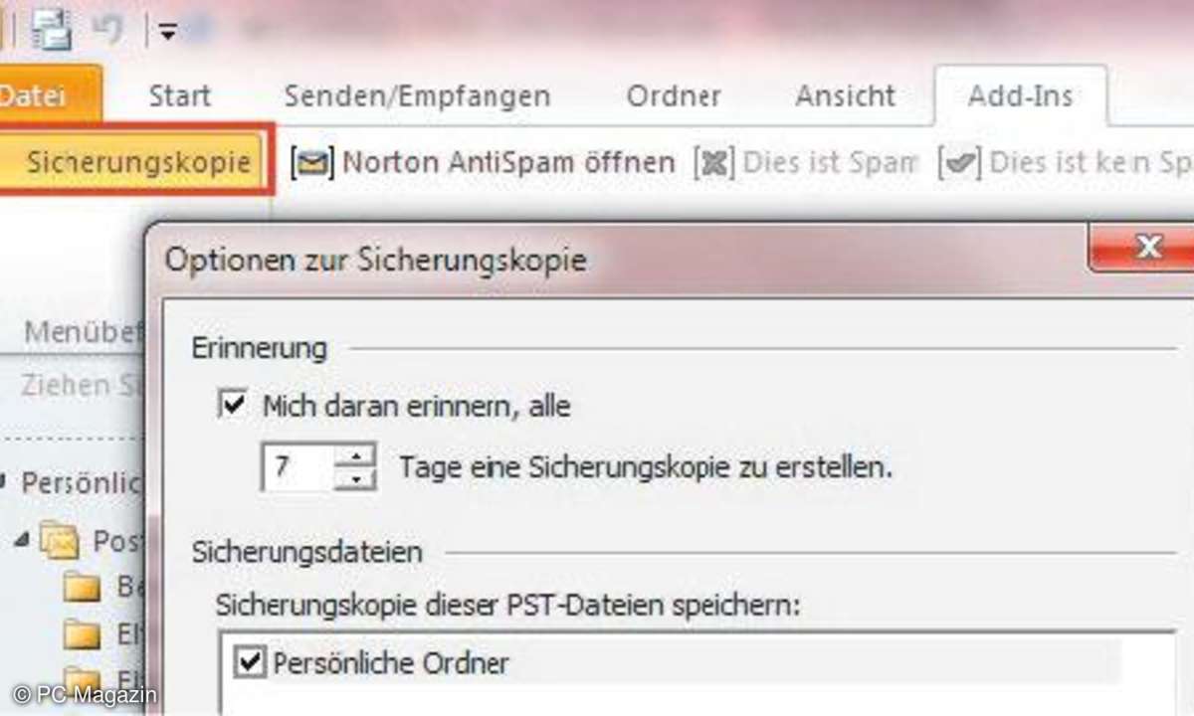Click the 'Dies ist Spam' icon
The image size is (1194, 716).
714,162
